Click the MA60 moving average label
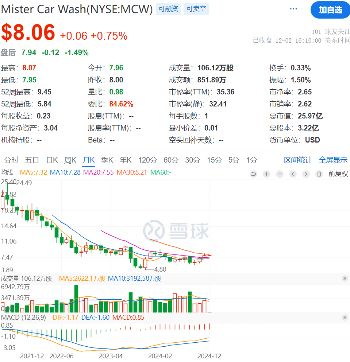This screenshot has width=350, height=362. tap(161, 172)
